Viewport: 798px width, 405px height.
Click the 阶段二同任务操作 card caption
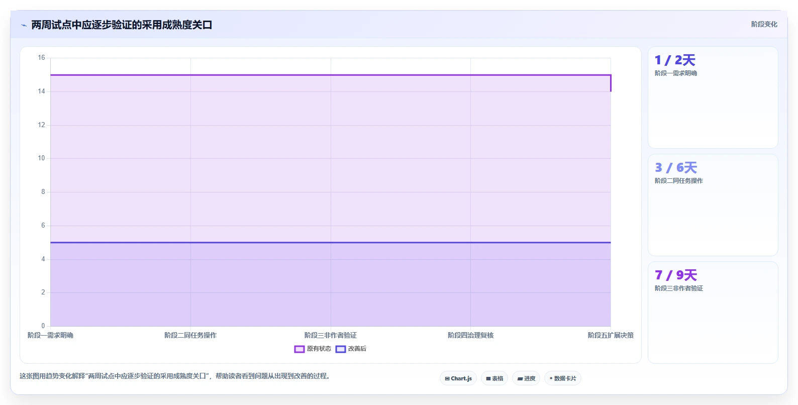(x=679, y=181)
